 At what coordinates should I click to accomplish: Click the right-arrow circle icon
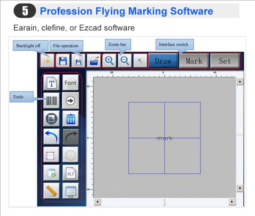click(70, 101)
